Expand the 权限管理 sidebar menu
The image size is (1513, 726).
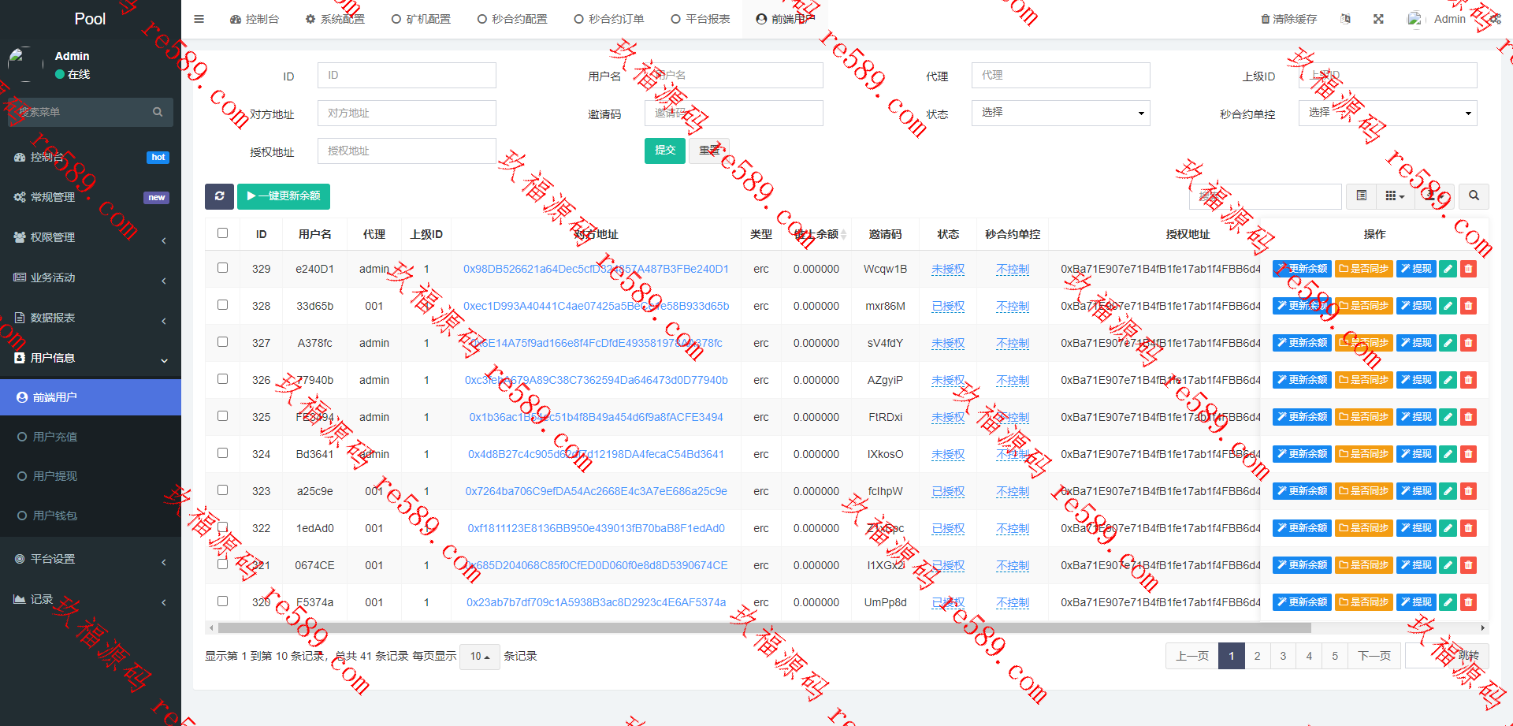91,237
